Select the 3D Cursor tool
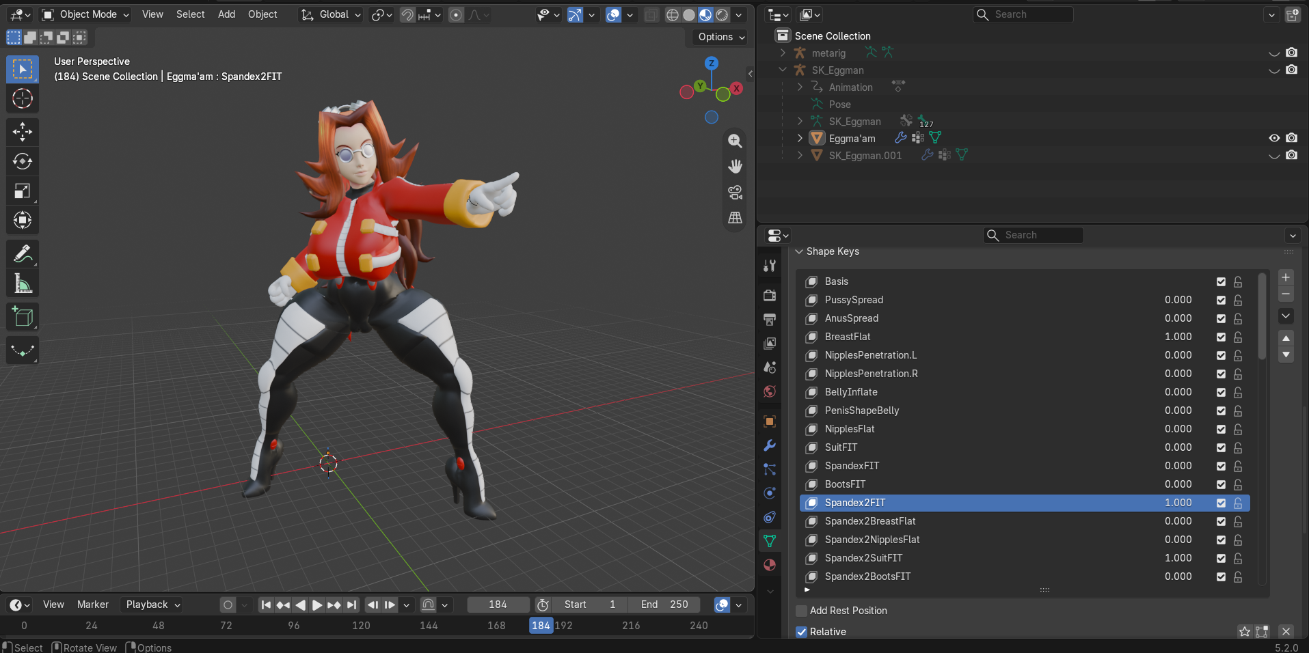Viewport: 1309px width, 653px height. point(23,99)
